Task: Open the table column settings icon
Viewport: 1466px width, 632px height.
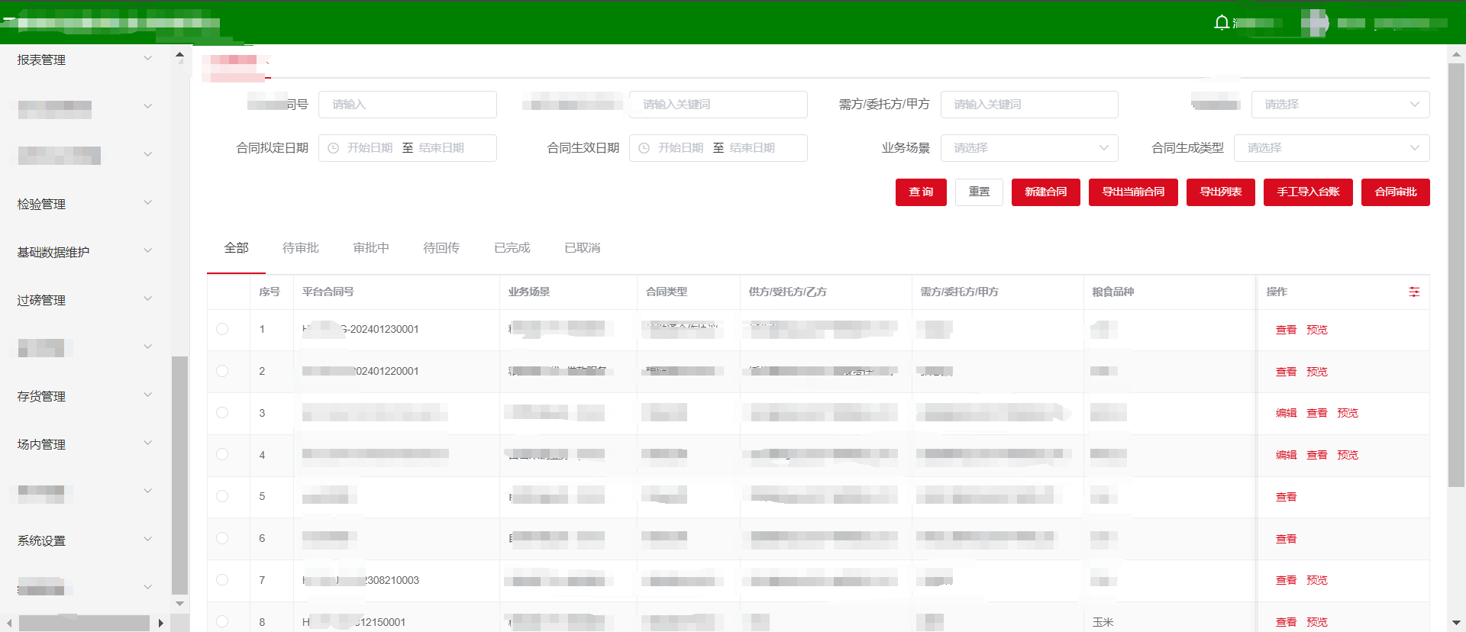Action: coord(1414,292)
